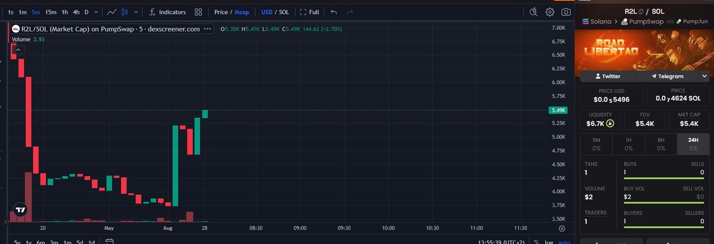Screen dimensions: 714x244
Task: Toggle chart currency to SOL
Action: [x=284, y=12]
